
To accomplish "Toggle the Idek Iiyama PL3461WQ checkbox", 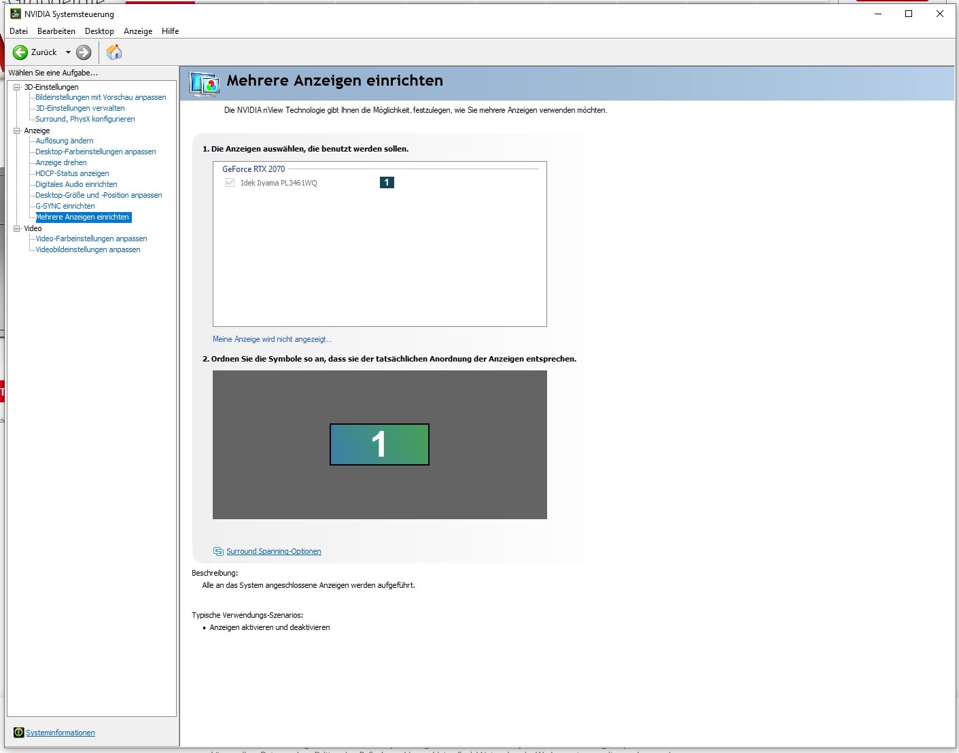I will (x=230, y=183).
